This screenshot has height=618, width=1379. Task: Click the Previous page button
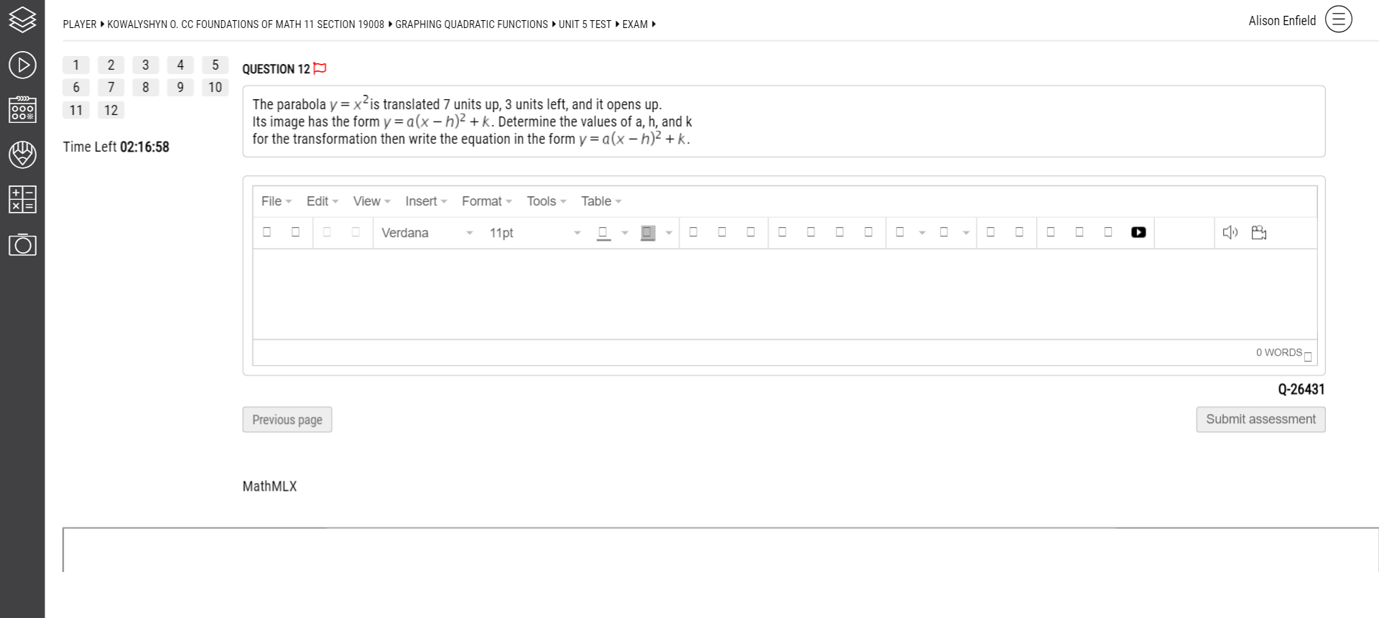tap(287, 420)
